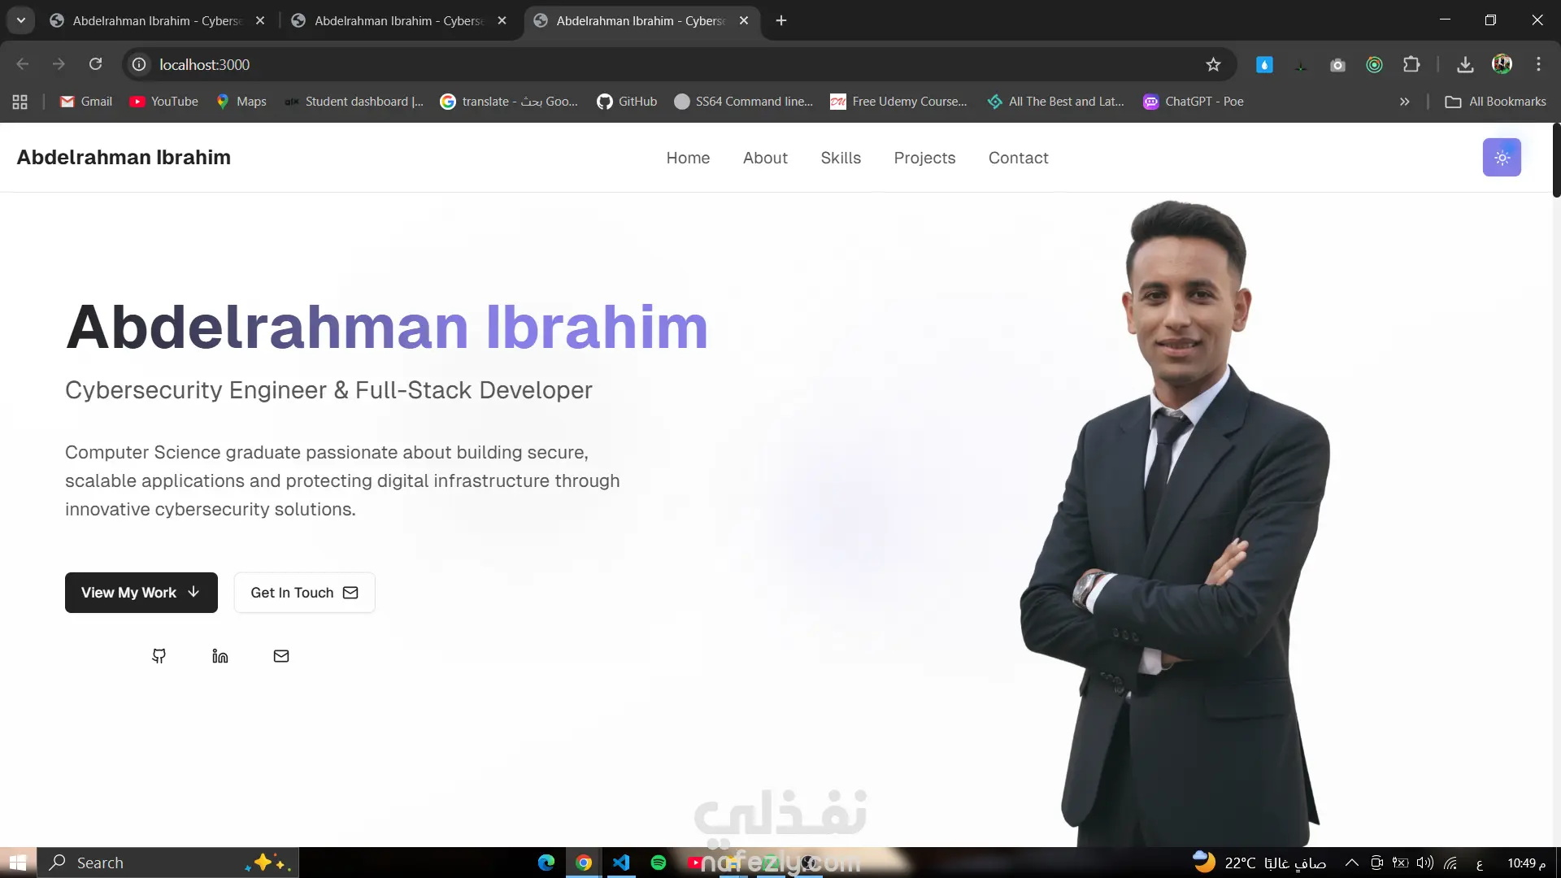
Task: Open the Skills navigation item
Action: tap(841, 158)
